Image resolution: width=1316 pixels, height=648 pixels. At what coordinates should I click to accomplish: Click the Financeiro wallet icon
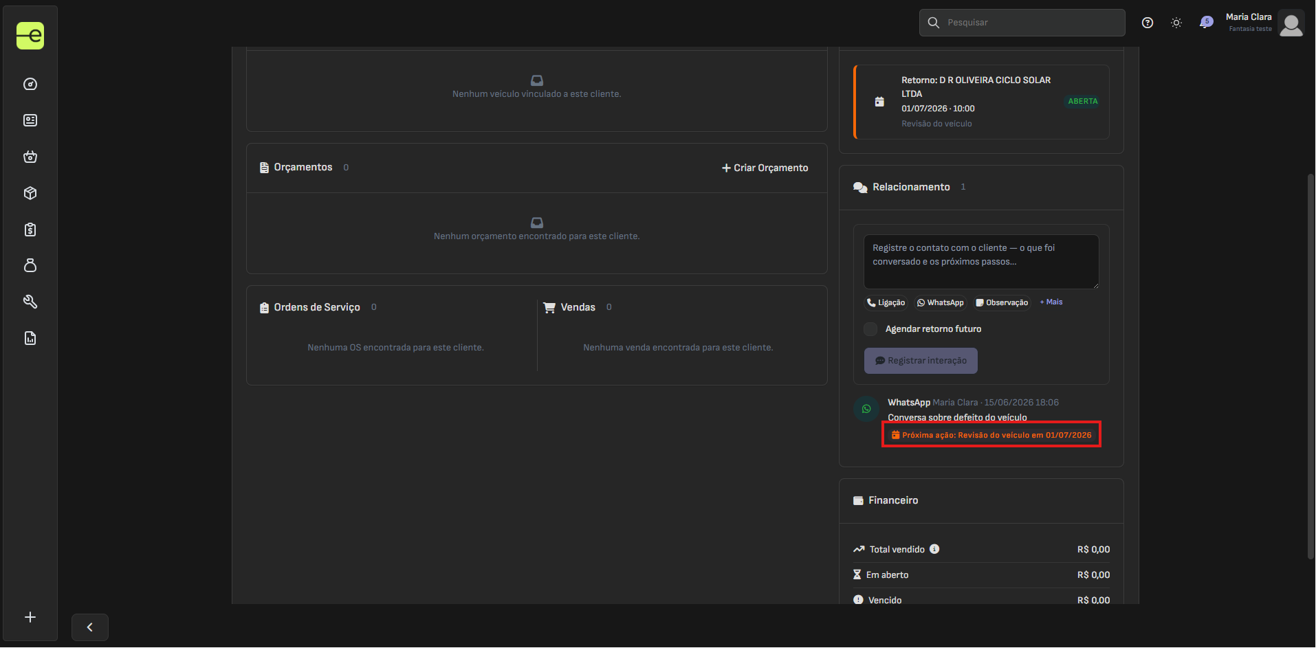coord(858,501)
